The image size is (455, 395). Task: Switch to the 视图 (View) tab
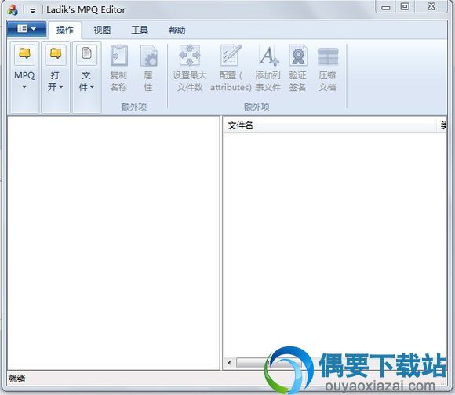(x=102, y=30)
